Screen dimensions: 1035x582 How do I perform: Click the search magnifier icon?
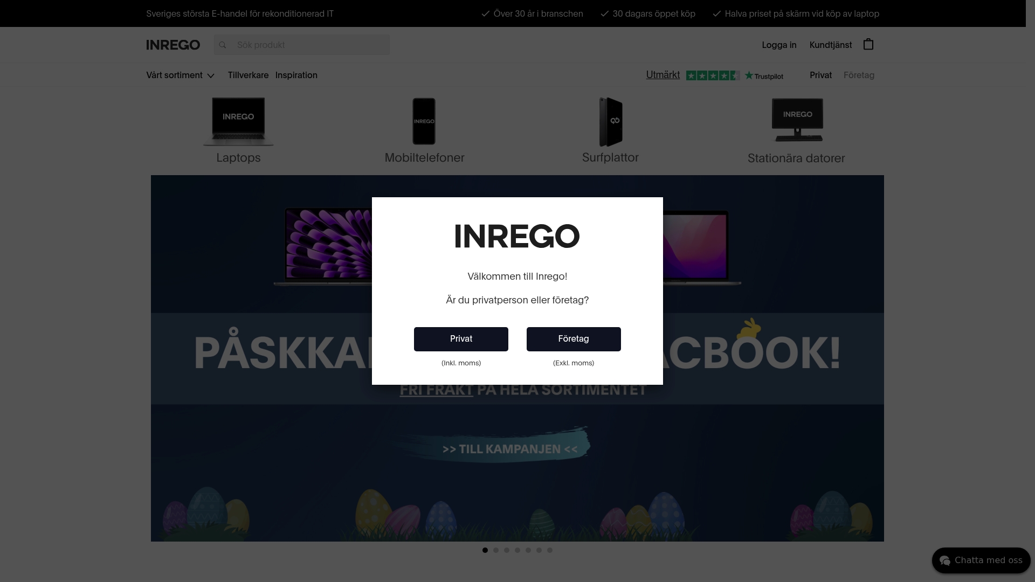222,45
